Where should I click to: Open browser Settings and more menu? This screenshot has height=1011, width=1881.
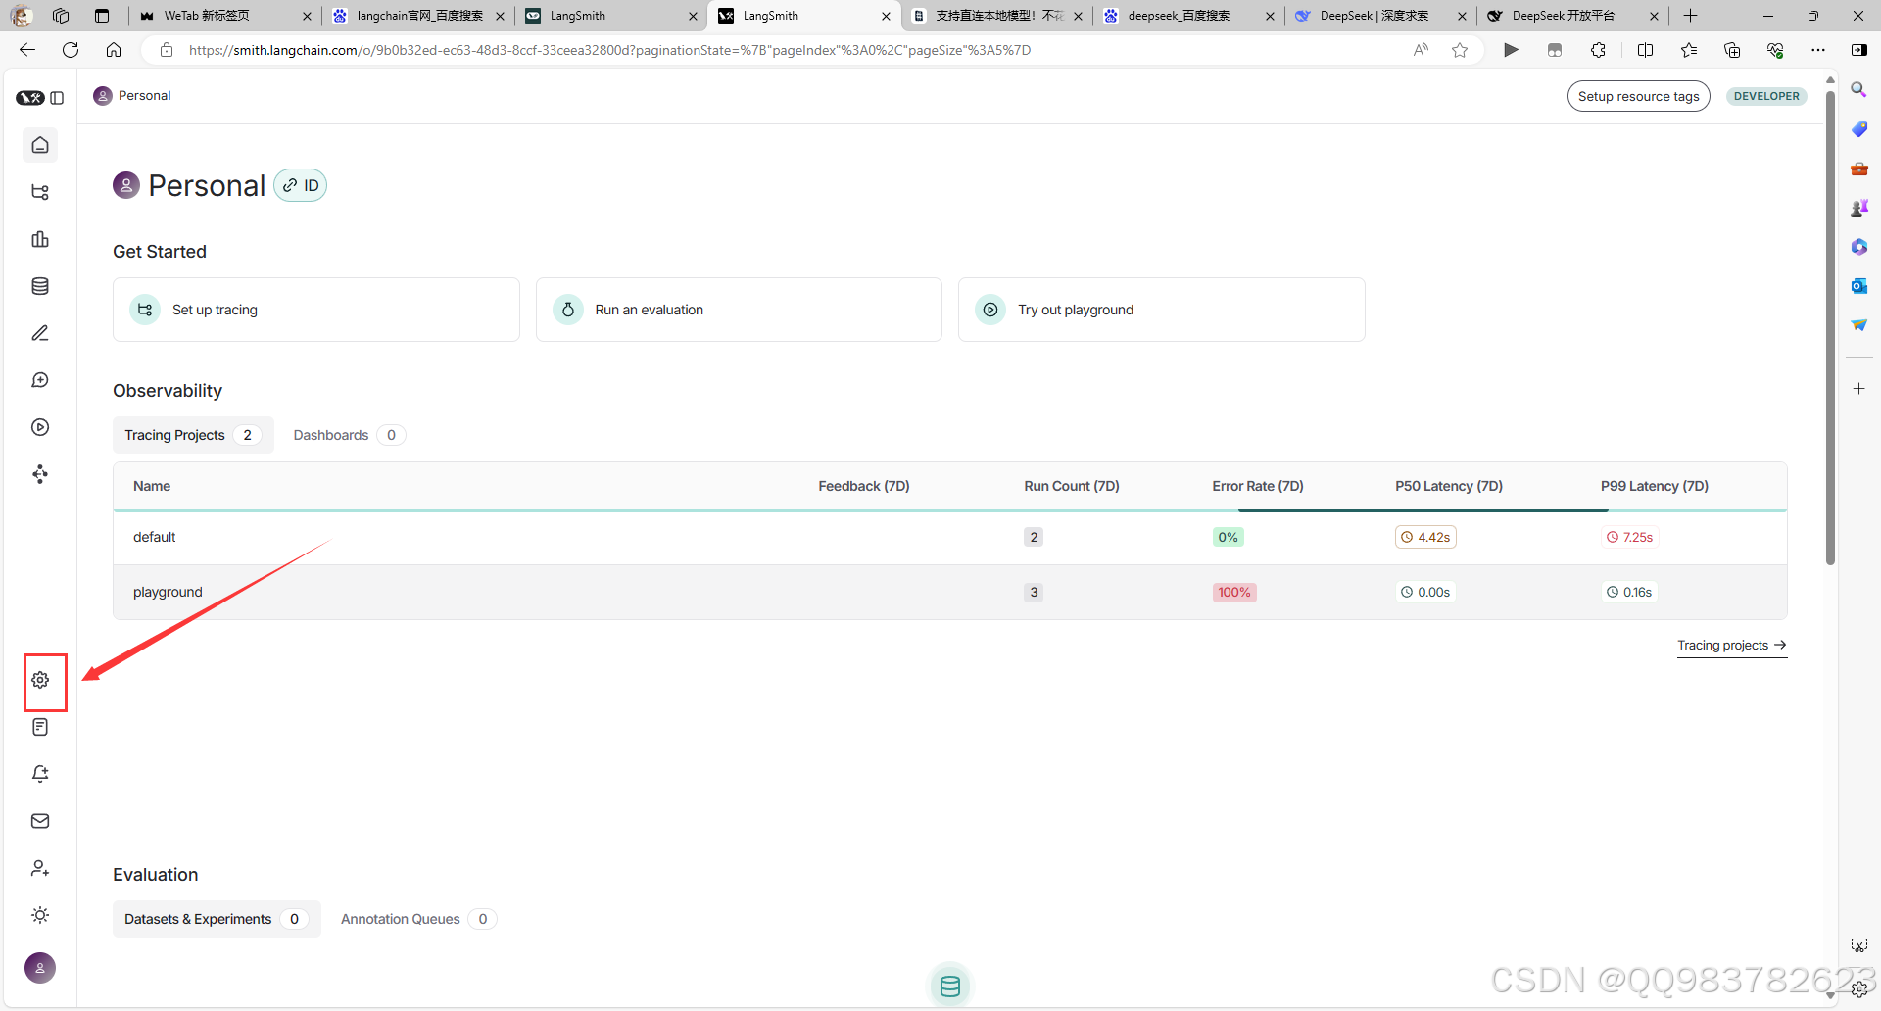1818,50
